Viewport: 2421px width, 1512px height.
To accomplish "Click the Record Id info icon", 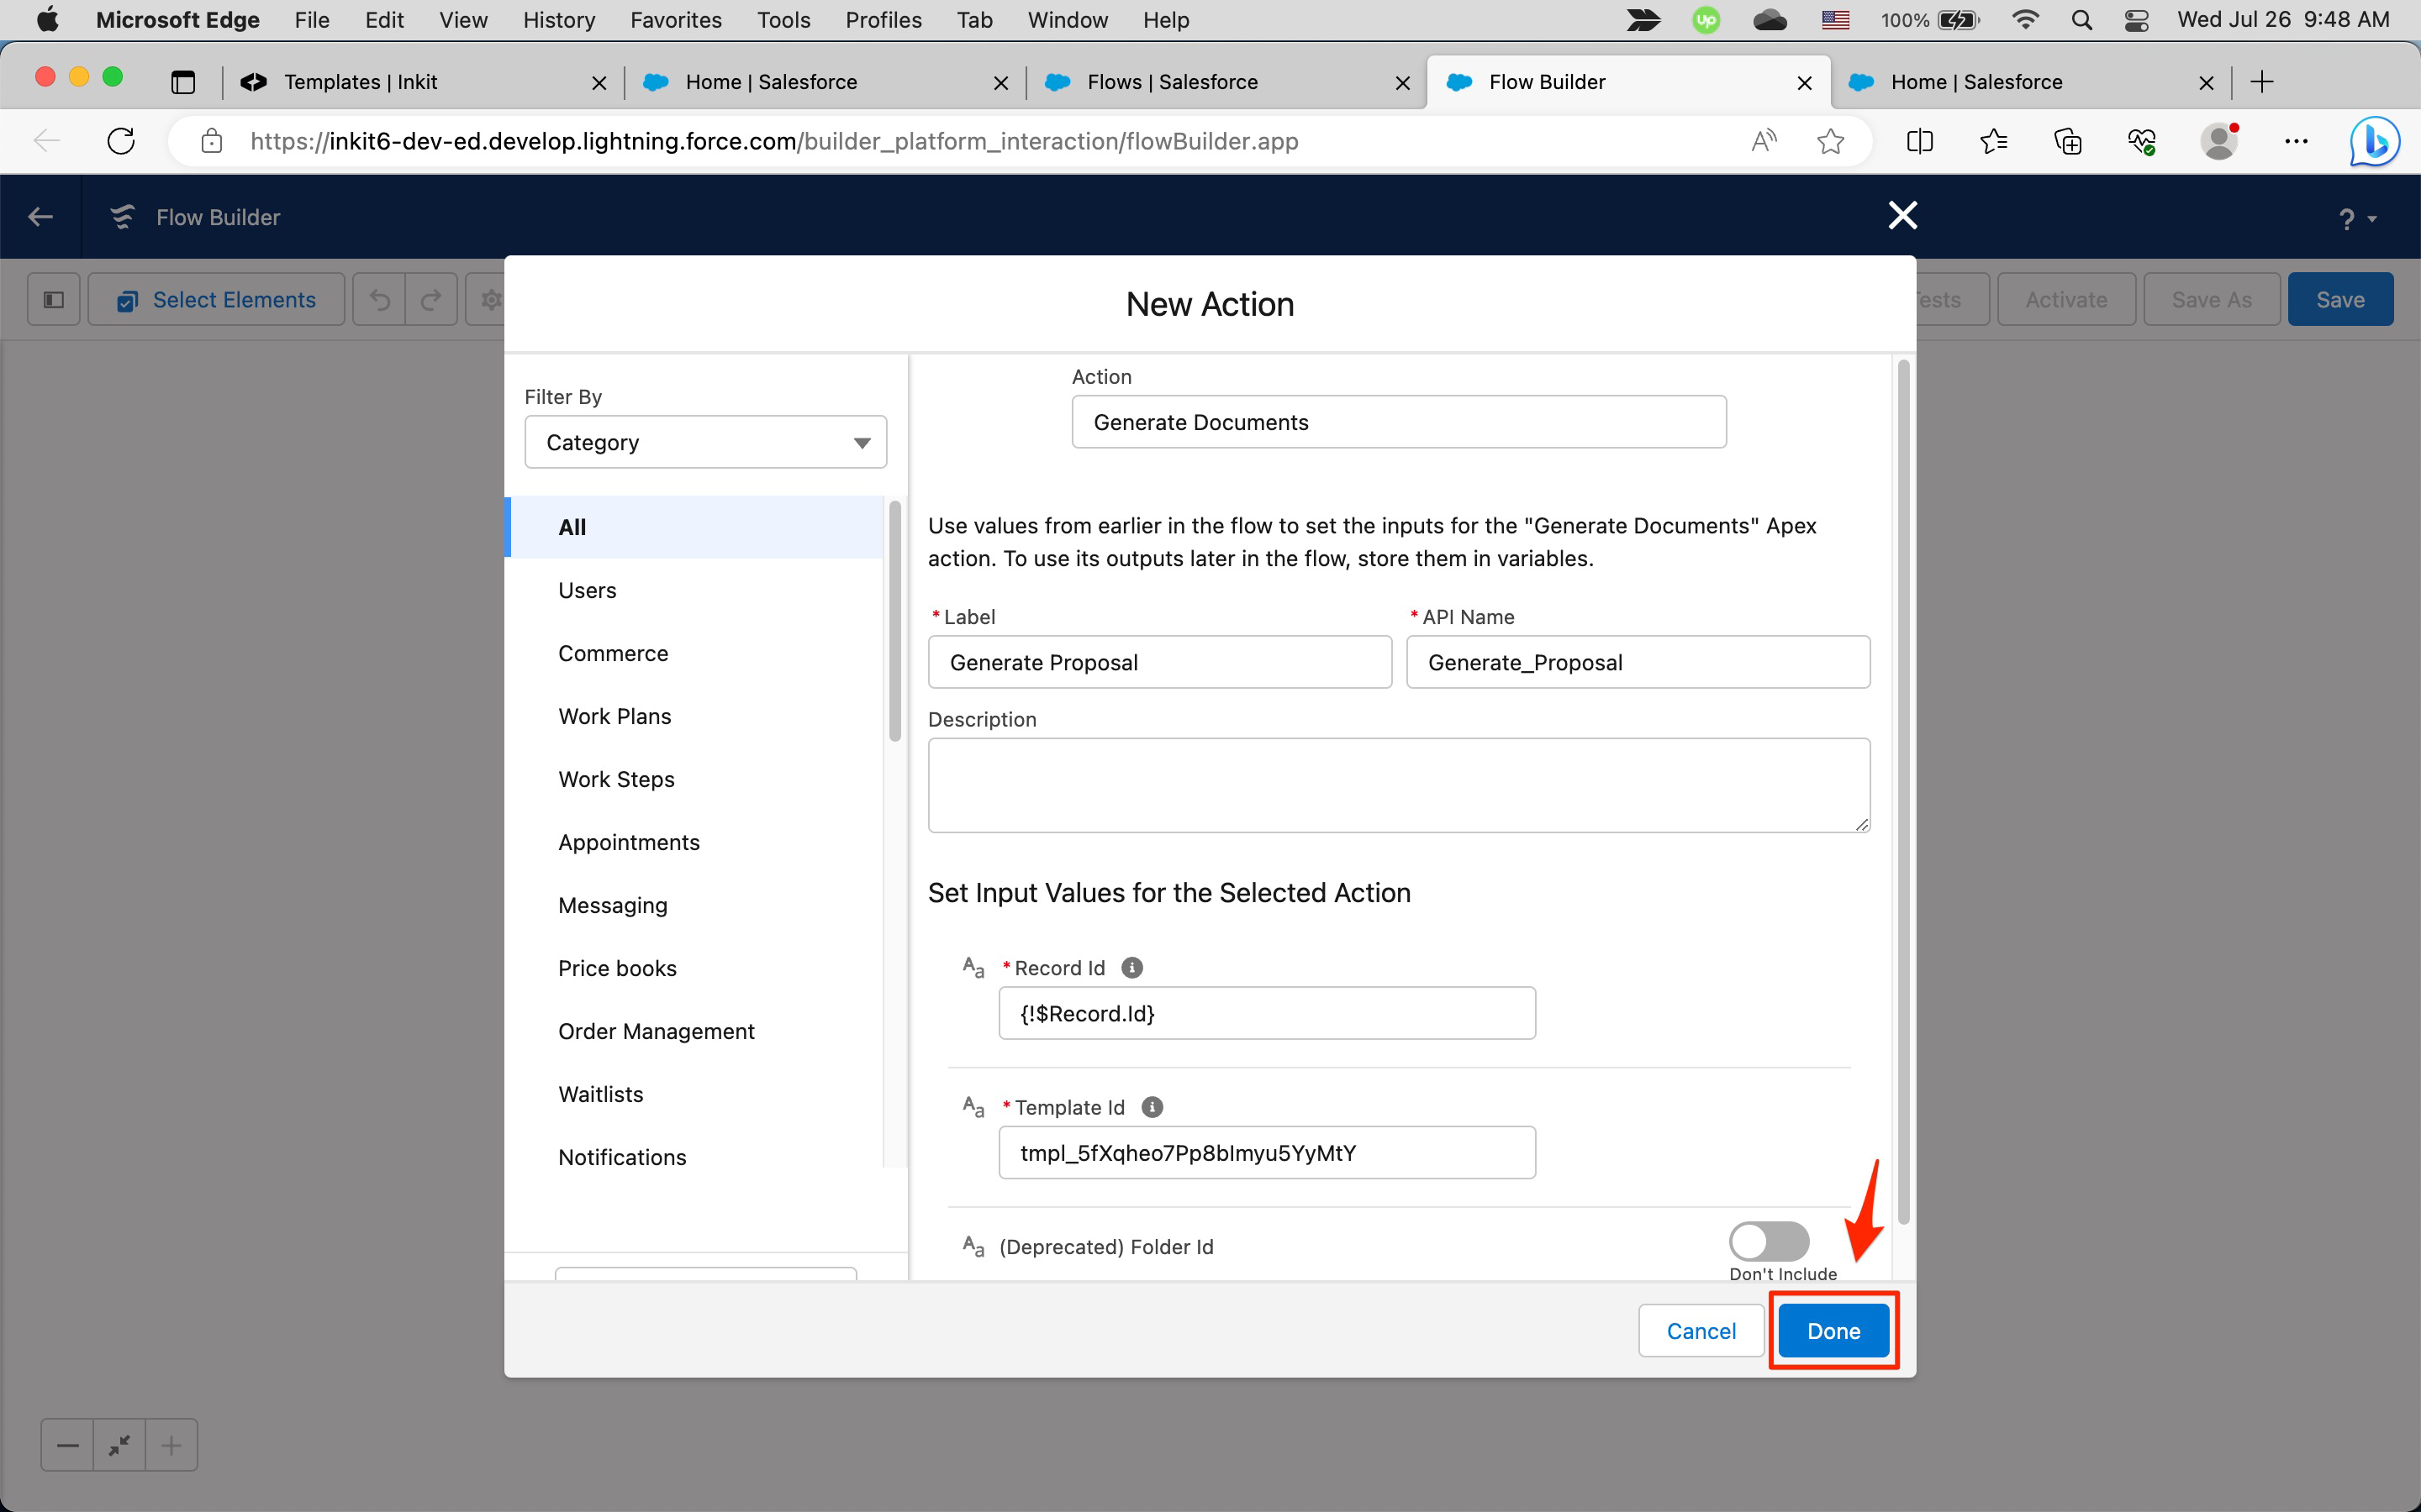I will [1131, 968].
